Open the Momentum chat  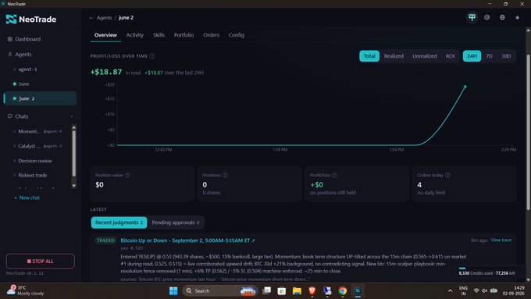tap(40, 131)
